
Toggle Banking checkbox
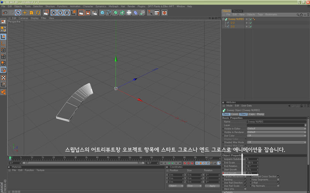[x=245, y=180]
